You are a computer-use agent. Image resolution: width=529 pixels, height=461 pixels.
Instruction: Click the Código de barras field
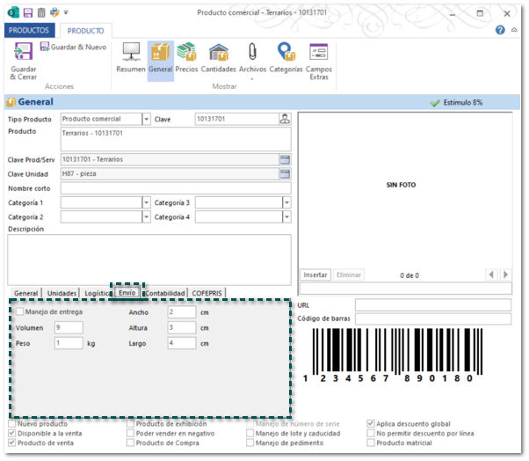432,318
